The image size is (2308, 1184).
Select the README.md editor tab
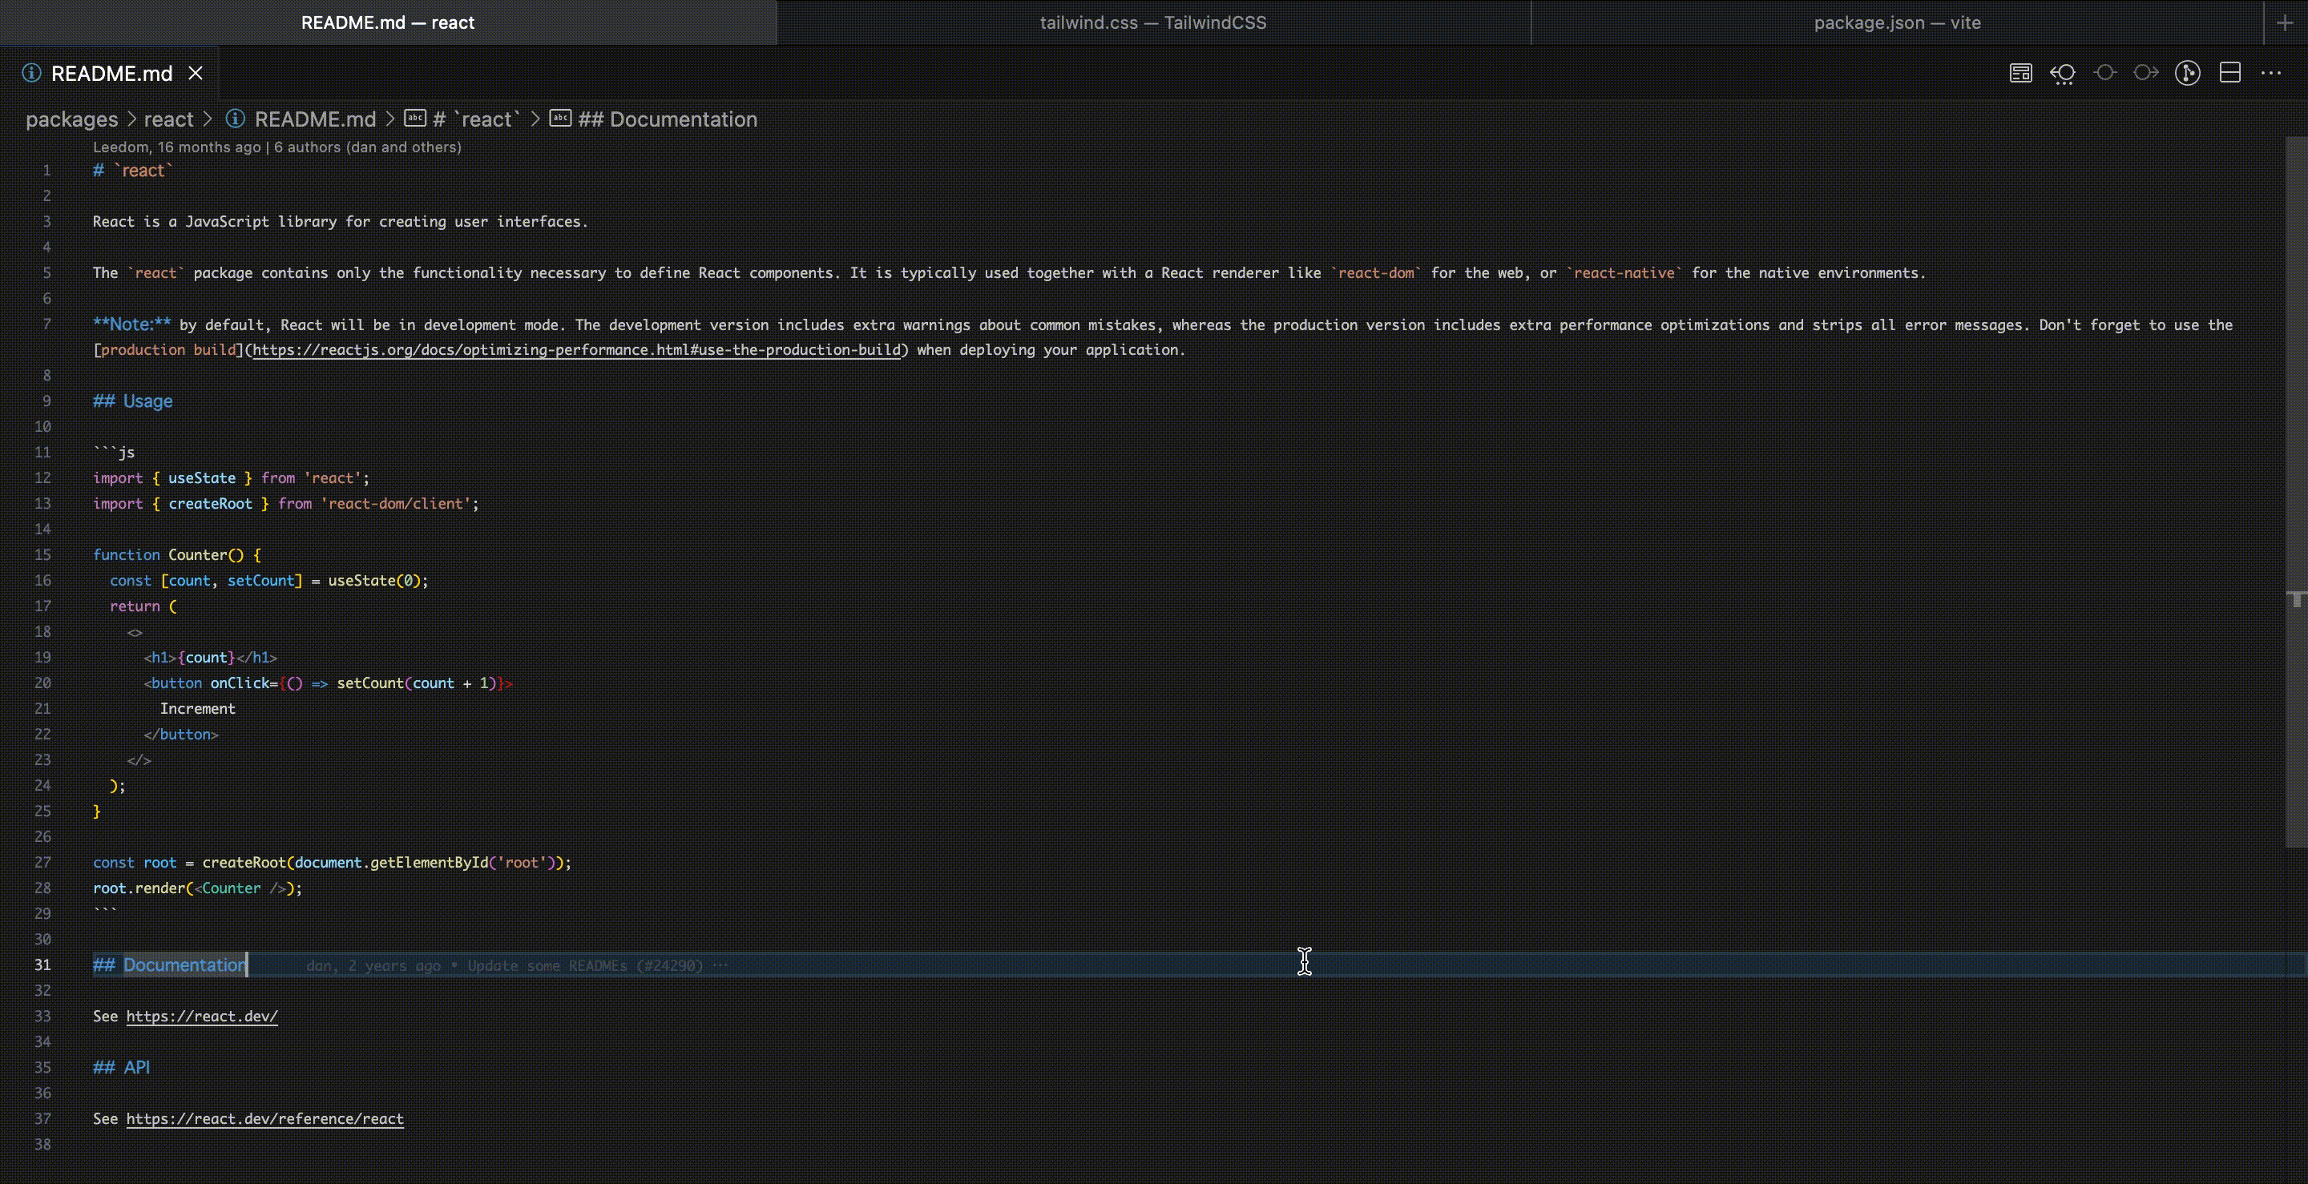[111, 74]
